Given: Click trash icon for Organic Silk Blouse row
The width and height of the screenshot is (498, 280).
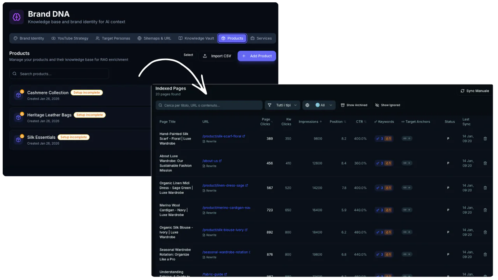Looking at the screenshot, I should pos(485,232).
